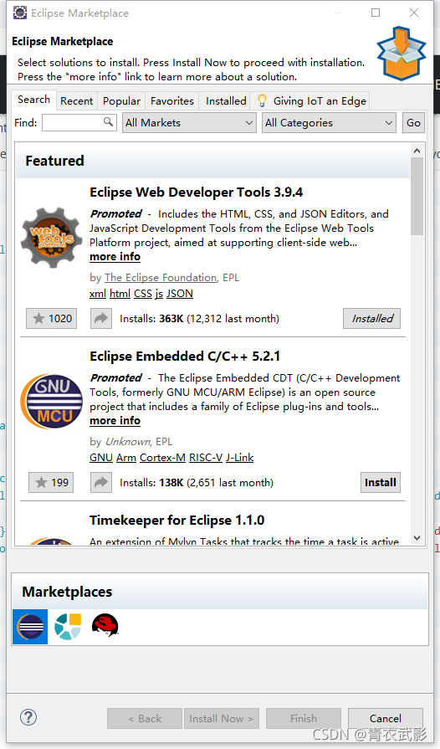Click the Go search button
The width and height of the screenshot is (440, 749).
[413, 123]
